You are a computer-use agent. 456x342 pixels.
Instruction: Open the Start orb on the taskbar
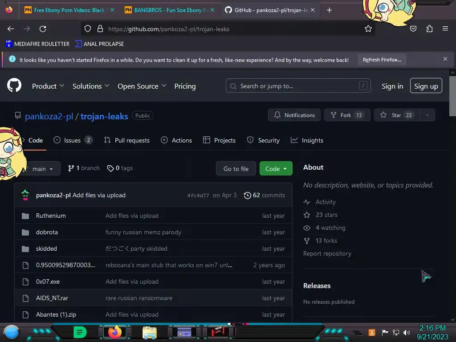pyautogui.click(x=12, y=333)
